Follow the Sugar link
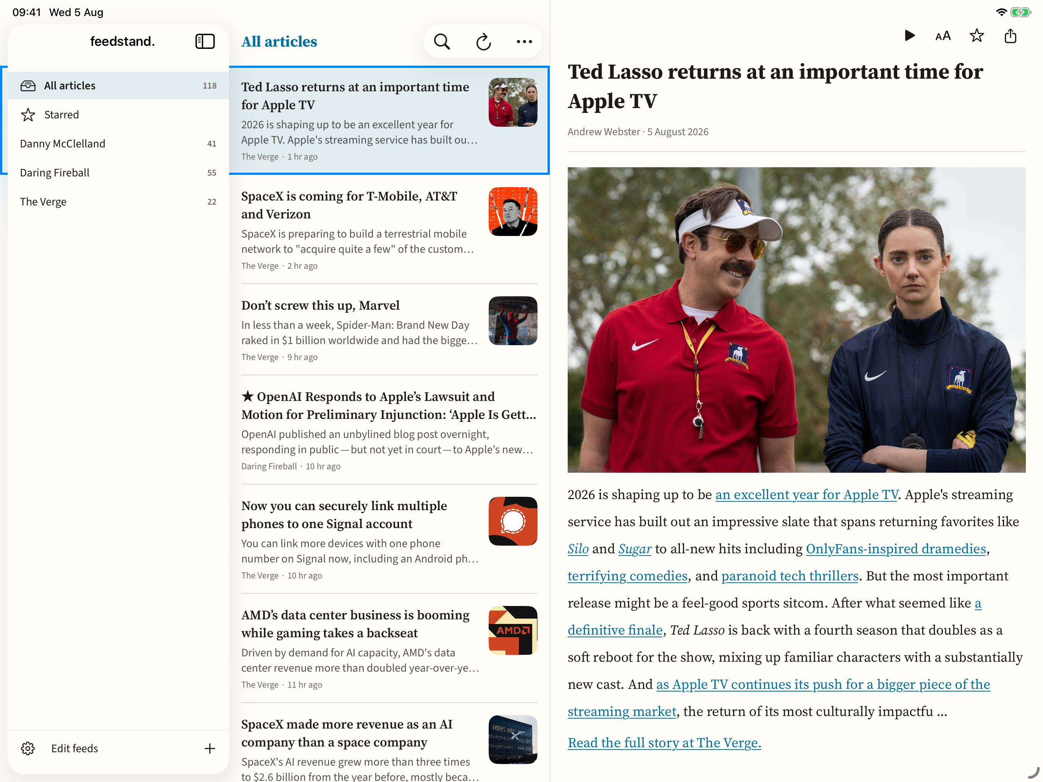This screenshot has height=782, width=1043. click(x=635, y=549)
